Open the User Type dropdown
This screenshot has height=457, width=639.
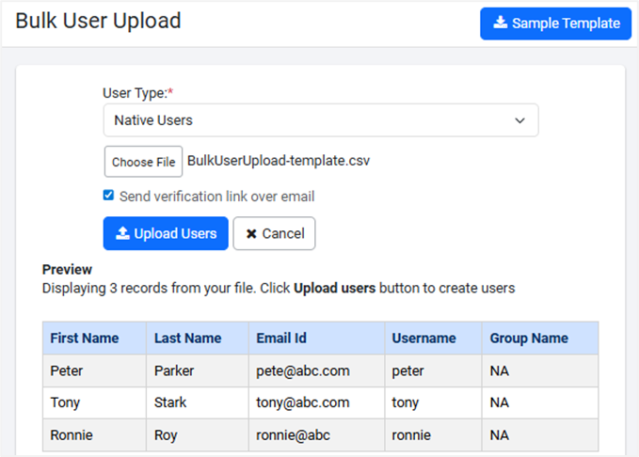pyautogui.click(x=321, y=120)
